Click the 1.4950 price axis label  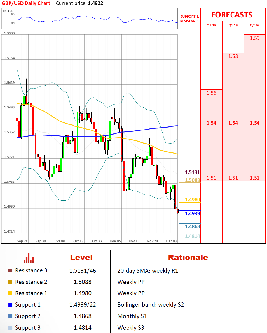9,207
